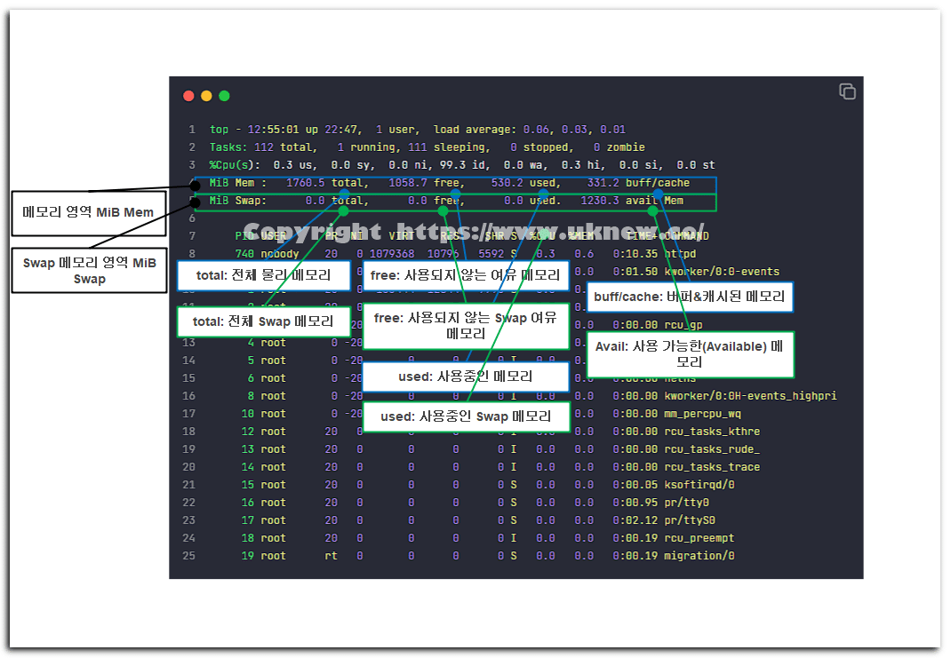Select the 'rcu_preempt' command
The height and width of the screenshot is (658, 951).
pyautogui.click(x=699, y=538)
